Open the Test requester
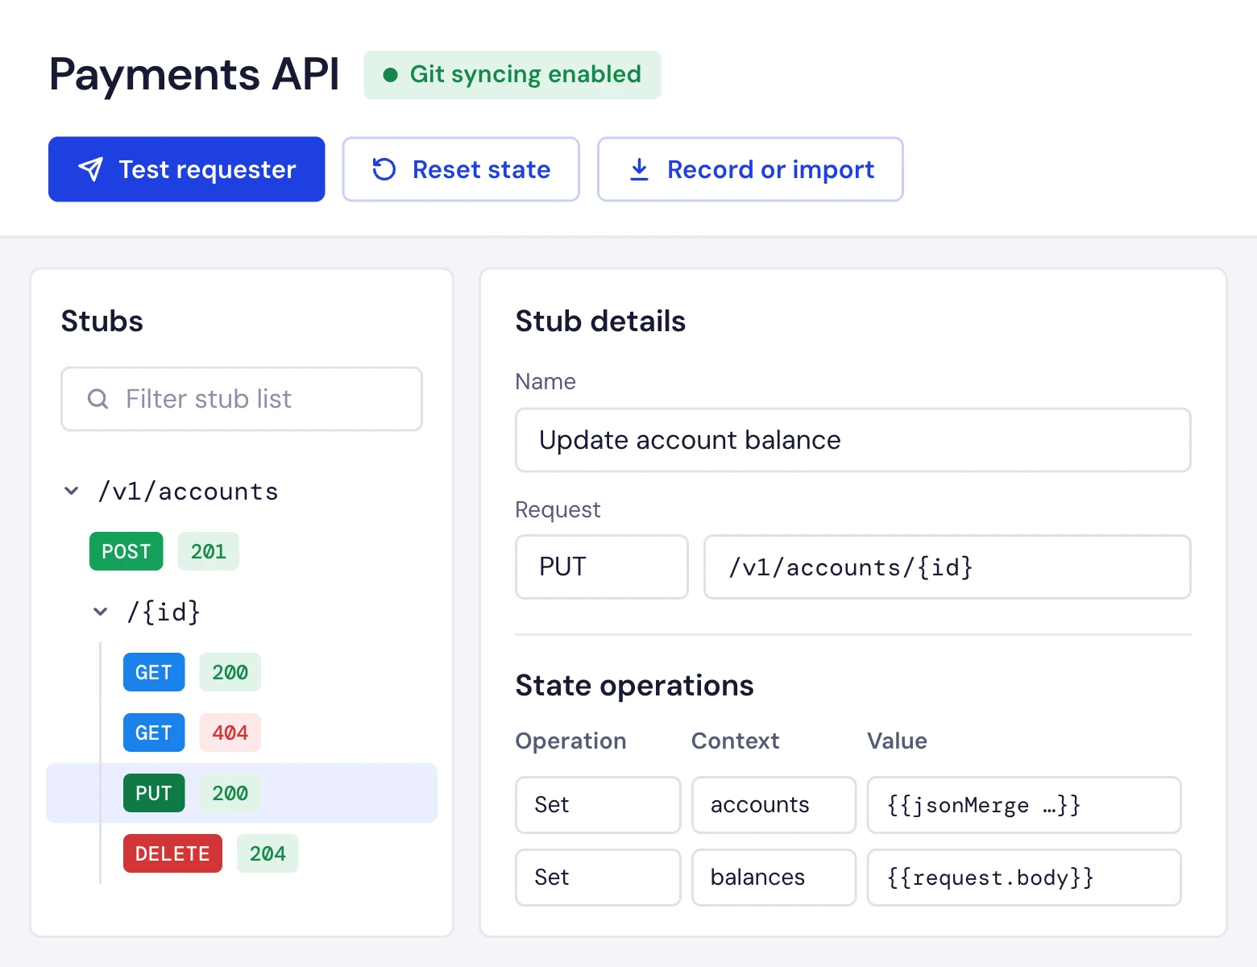 pos(187,169)
